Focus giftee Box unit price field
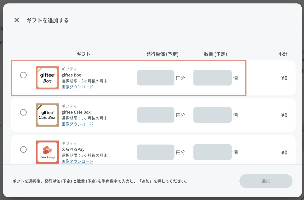The image size is (304, 200). tap(155, 78)
